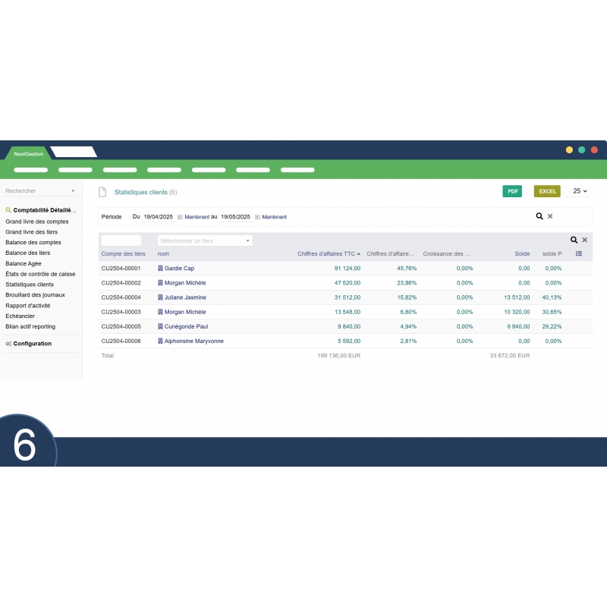
Task: Click the yellow dot in the top bar
Action: 569,150
